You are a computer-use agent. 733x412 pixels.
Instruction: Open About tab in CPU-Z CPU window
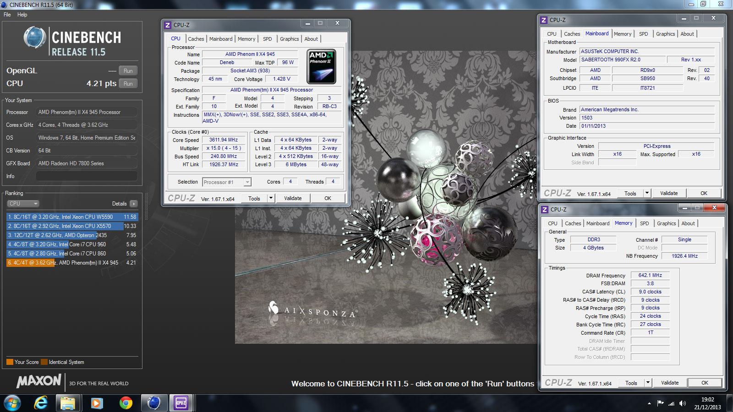pos(311,39)
